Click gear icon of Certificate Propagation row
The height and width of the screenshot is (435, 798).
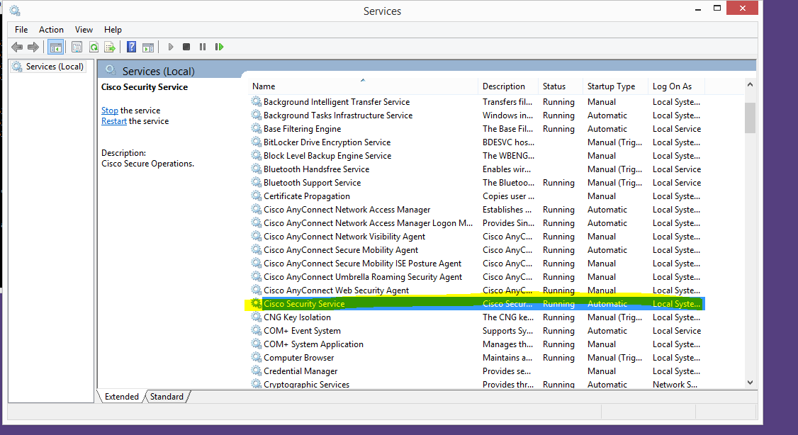coord(257,196)
